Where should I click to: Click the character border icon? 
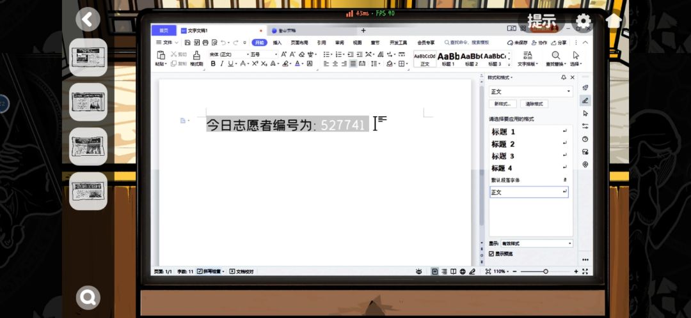tap(310, 64)
